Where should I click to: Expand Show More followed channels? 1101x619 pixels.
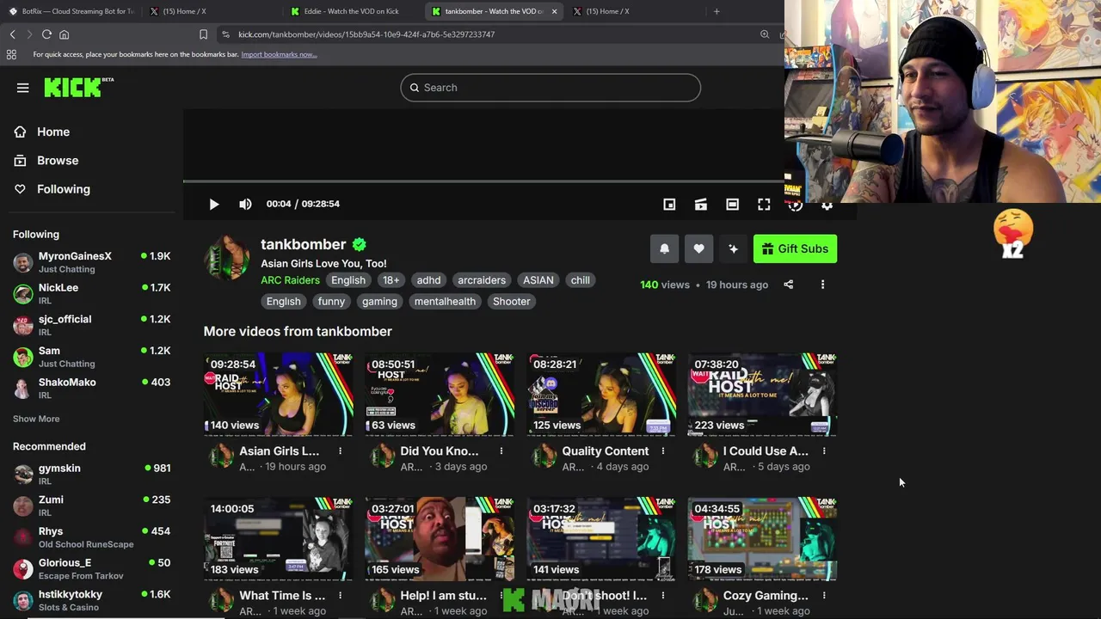coord(36,419)
